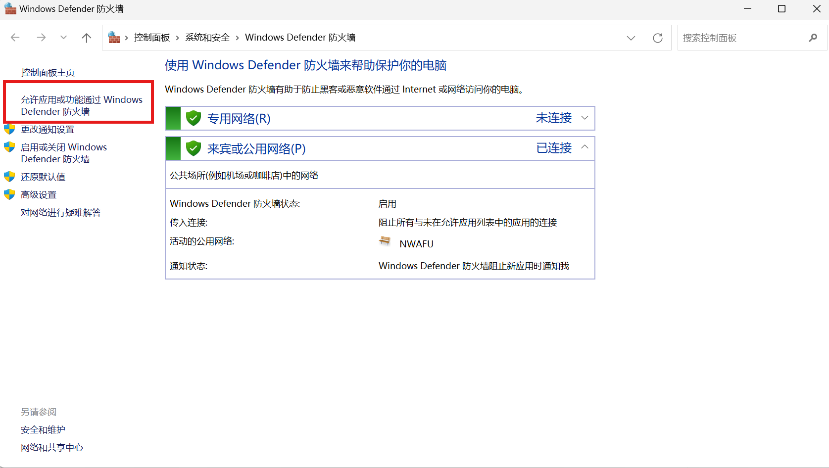Screen dimensions: 829x468
Task: Select the Windows Defender 防火墙 breadcrumb
Action: click(x=300, y=38)
